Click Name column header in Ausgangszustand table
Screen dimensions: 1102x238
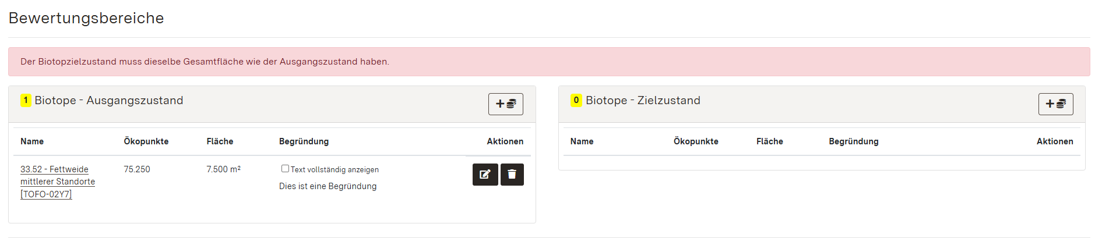click(x=32, y=141)
